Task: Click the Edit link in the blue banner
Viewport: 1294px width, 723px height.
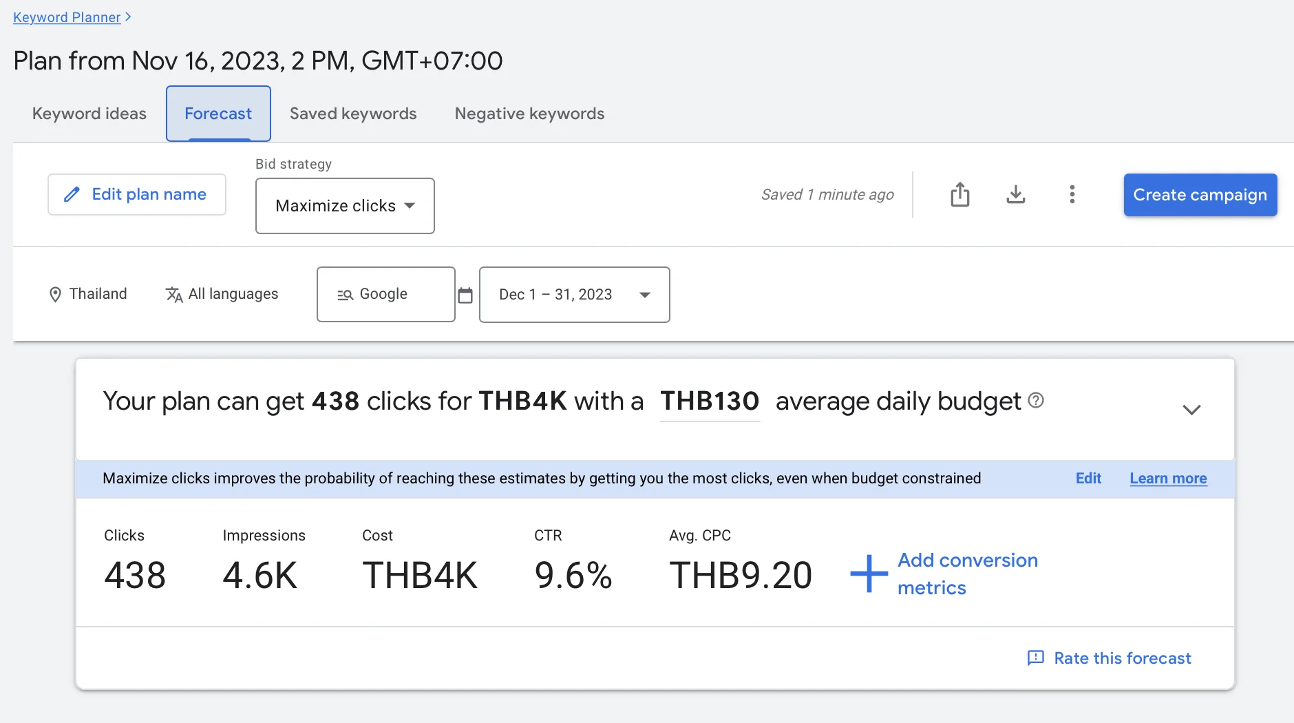Action: point(1088,479)
